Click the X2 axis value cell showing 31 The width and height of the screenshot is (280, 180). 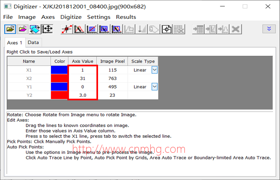pos(83,79)
